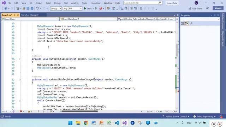Click the Hot Reload flame icon
Screen dimensions: 226x127
click(x=101, y=8)
